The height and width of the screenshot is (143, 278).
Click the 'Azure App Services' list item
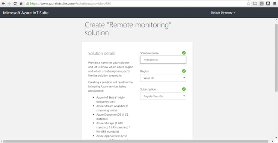coord(112,136)
